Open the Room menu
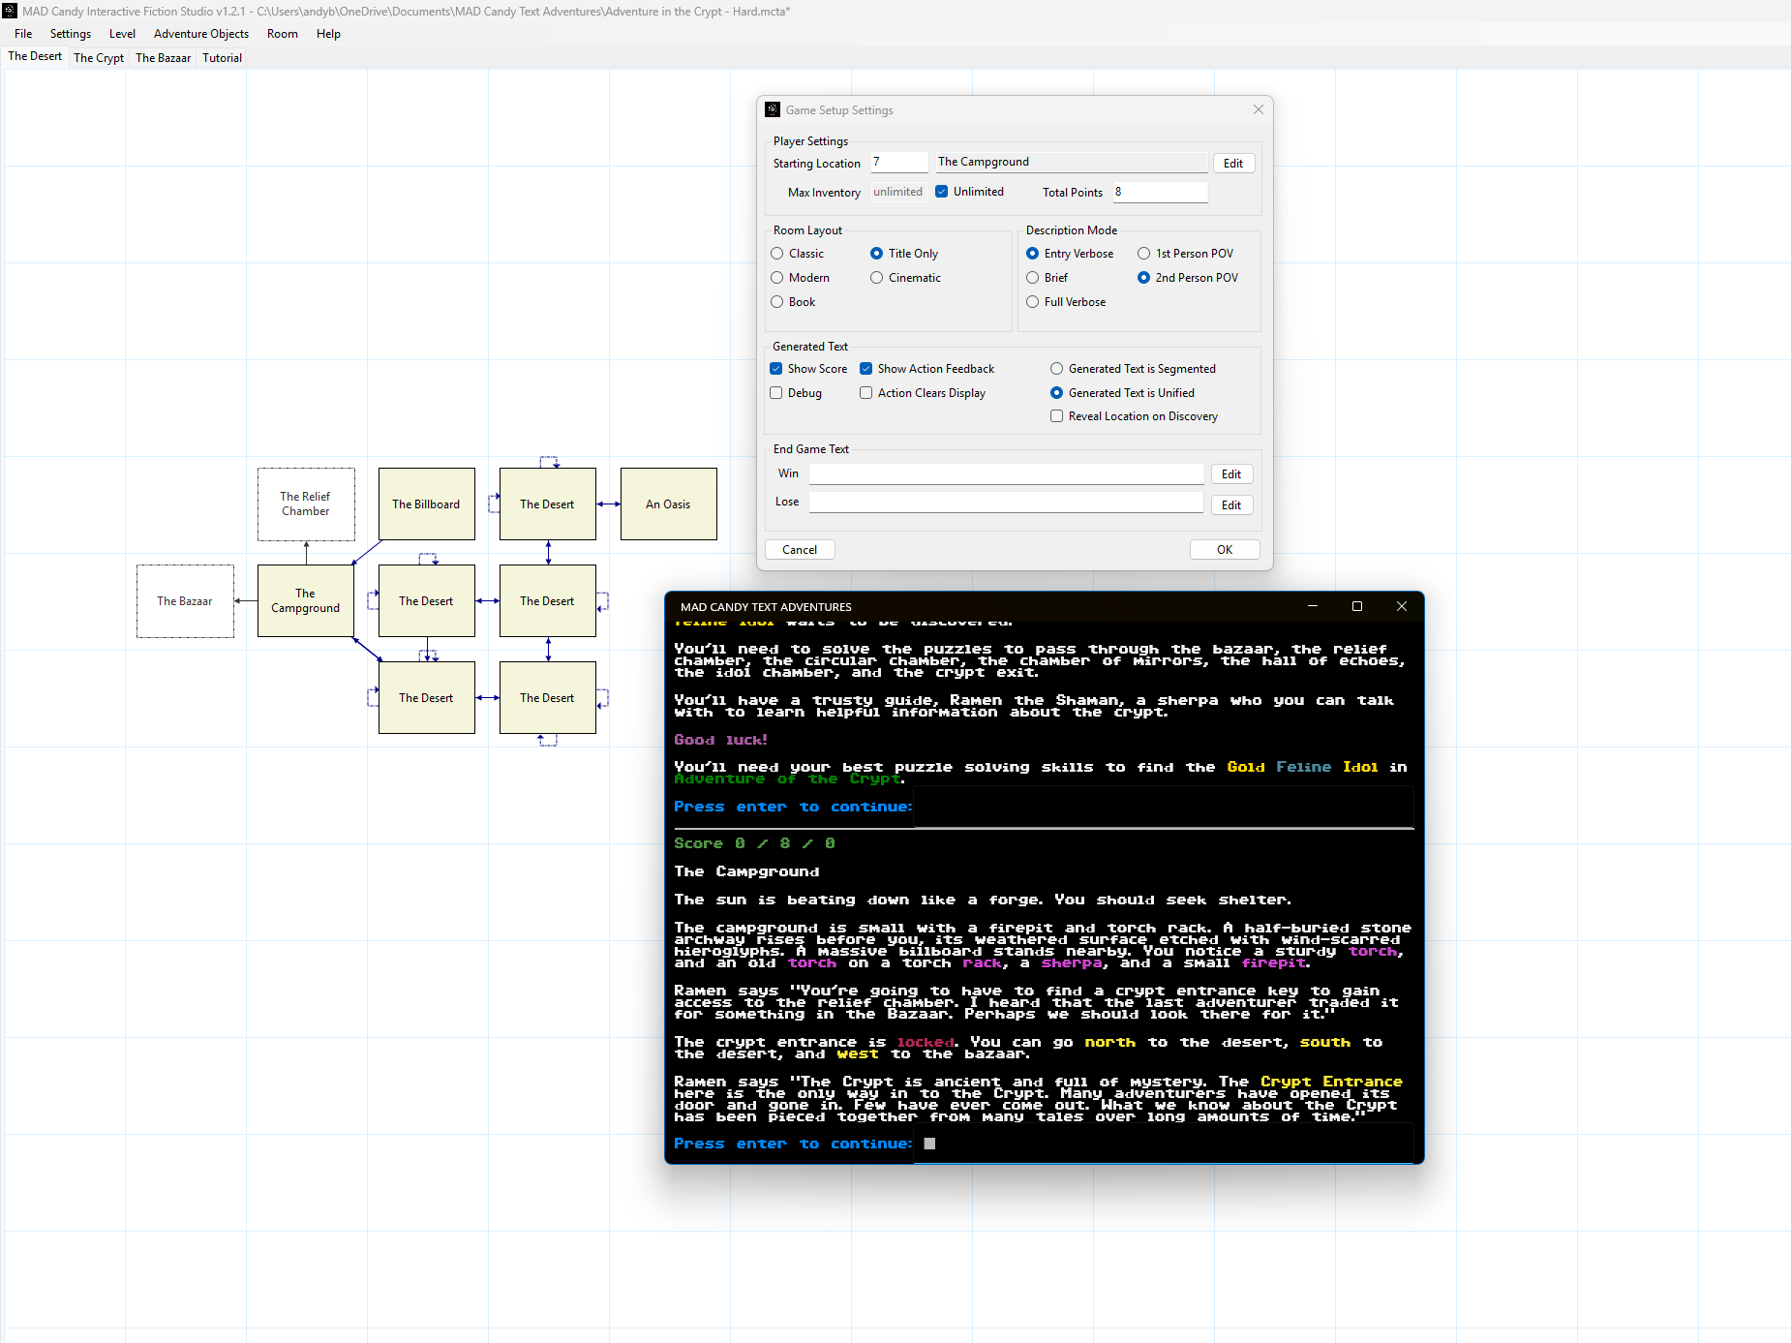1791x1343 pixels. pos(283,34)
